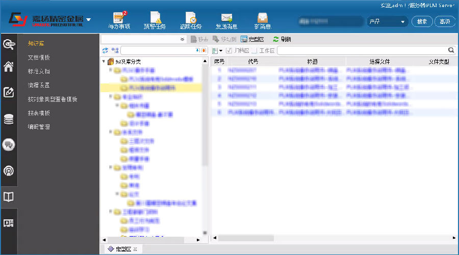Open the 预警任务 warning tasks icon
459x255 pixels.
pos(154,19)
